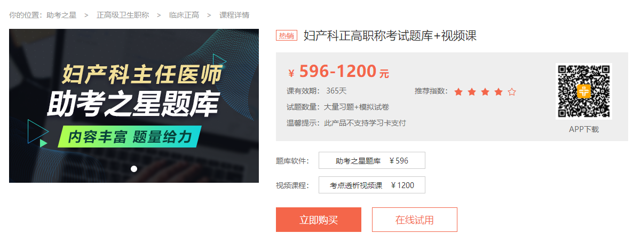The height and width of the screenshot is (241, 633).
Task: Select 考点透析视频课 ¥1200 option
Action: click(372, 185)
